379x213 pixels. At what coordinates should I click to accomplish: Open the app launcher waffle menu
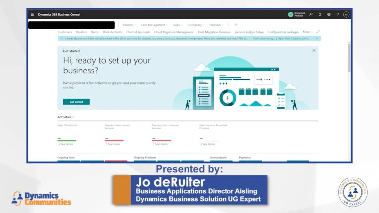coord(33,14)
